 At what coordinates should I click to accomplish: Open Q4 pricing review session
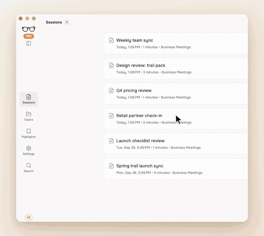[176, 94]
